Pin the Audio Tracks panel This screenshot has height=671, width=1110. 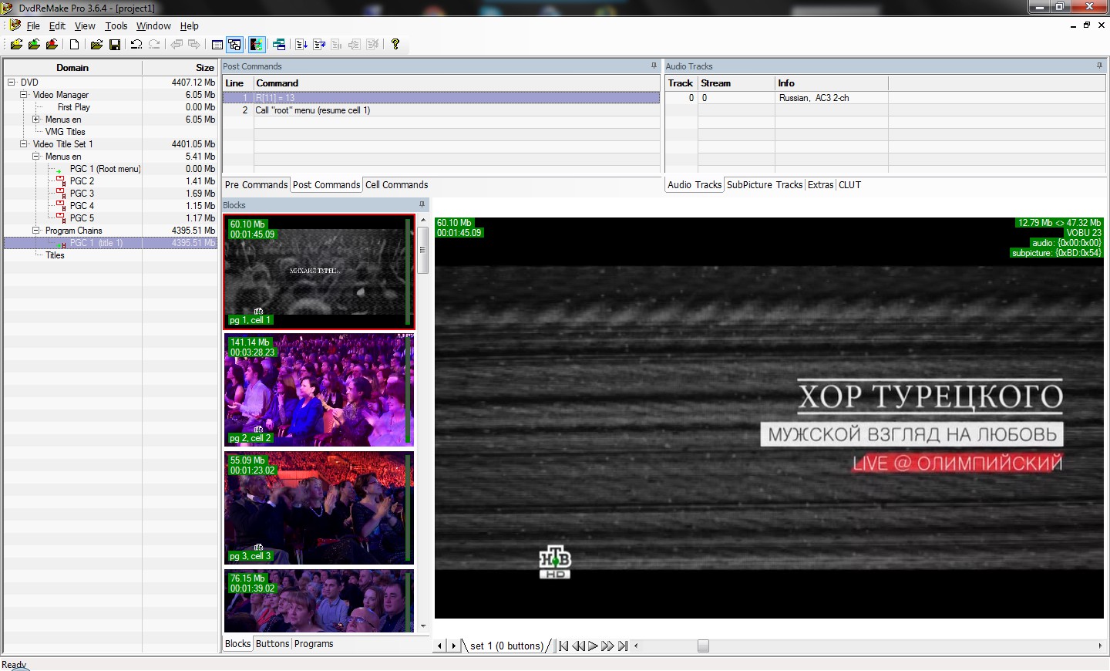(x=1099, y=66)
